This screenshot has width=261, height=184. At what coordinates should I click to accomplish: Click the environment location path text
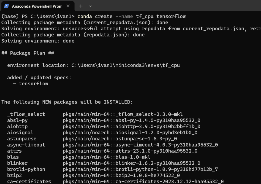tap(126, 65)
